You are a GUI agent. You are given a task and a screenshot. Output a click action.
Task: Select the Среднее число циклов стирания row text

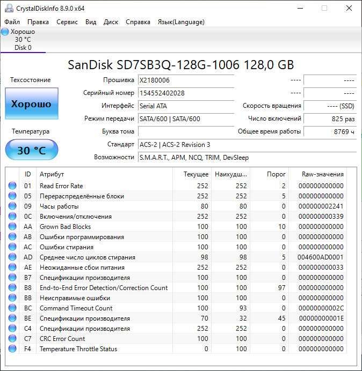87,257
